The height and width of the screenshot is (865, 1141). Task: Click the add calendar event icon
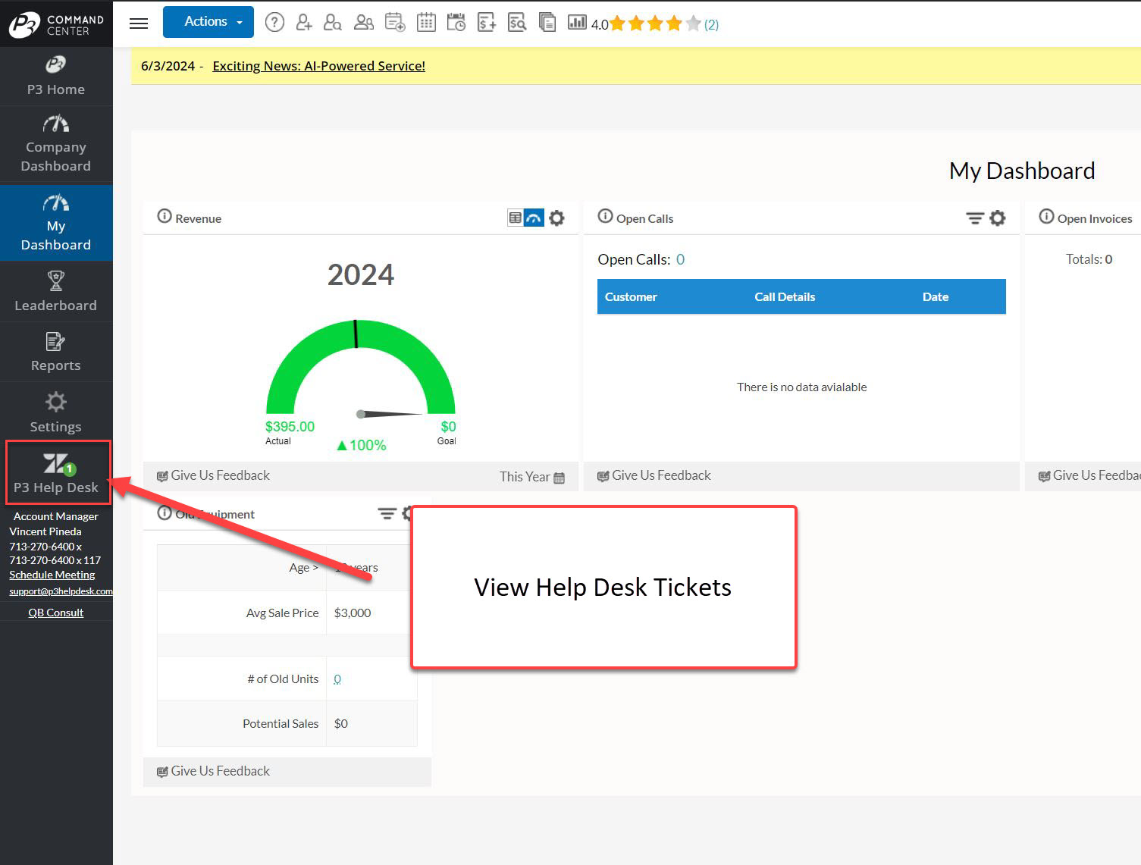[x=395, y=23]
